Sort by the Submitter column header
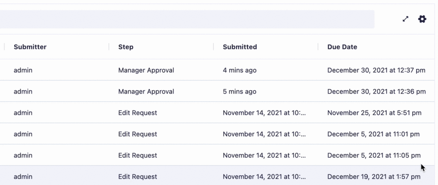The height and width of the screenshot is (185, 438). point(30,47)
